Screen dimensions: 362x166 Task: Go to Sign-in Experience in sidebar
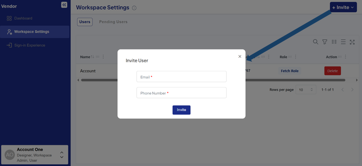click(x=30, y=45)
